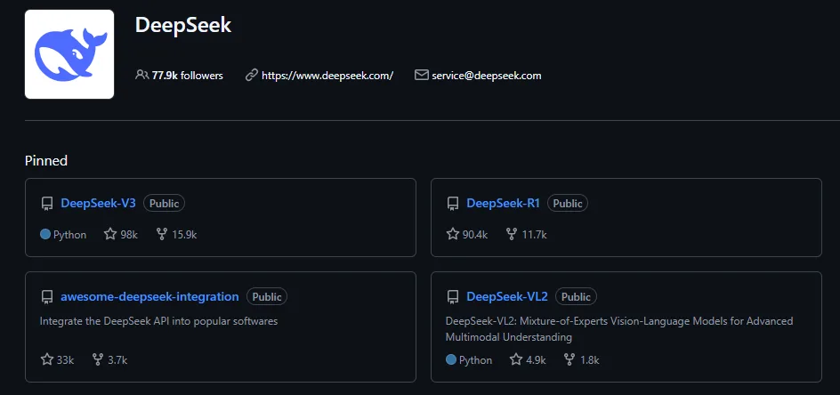
Task: Click the Public badge on DeepSeek-R1
Action: point(568,203)
